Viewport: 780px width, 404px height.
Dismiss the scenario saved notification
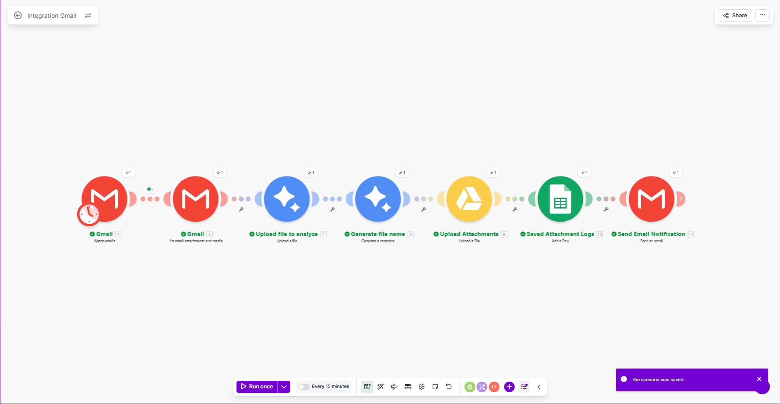point(759,379)
